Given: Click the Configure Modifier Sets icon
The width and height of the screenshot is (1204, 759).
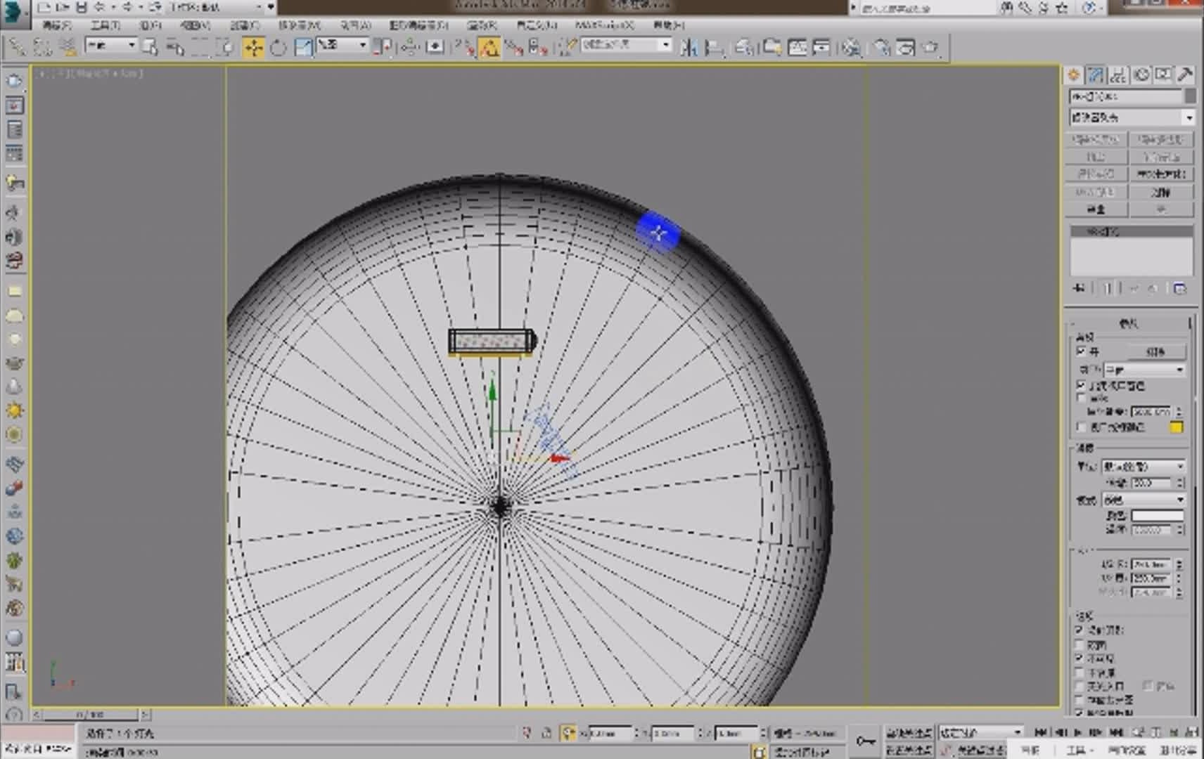Looking at the screenshot, I should [x=1179, y=288].
